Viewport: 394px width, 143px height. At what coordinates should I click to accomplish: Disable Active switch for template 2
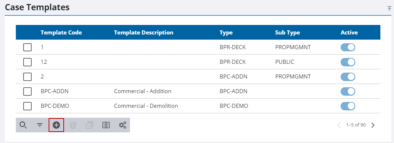pyautogui.click(x=348, y=77)
